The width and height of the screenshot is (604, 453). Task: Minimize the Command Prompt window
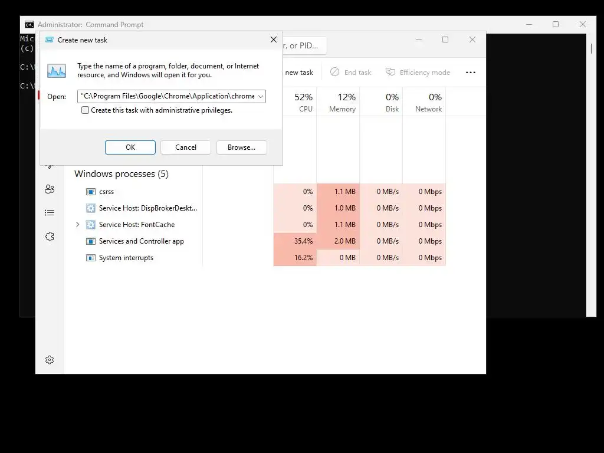click(529, 24)
